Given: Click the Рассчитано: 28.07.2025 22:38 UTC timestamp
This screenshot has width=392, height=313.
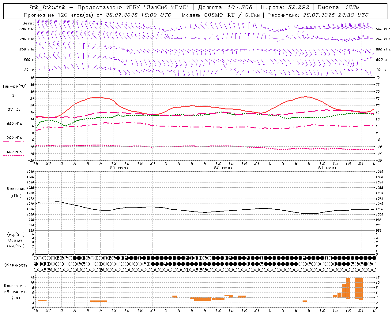Looking at the screenshot, I should [x=318, y=15].
